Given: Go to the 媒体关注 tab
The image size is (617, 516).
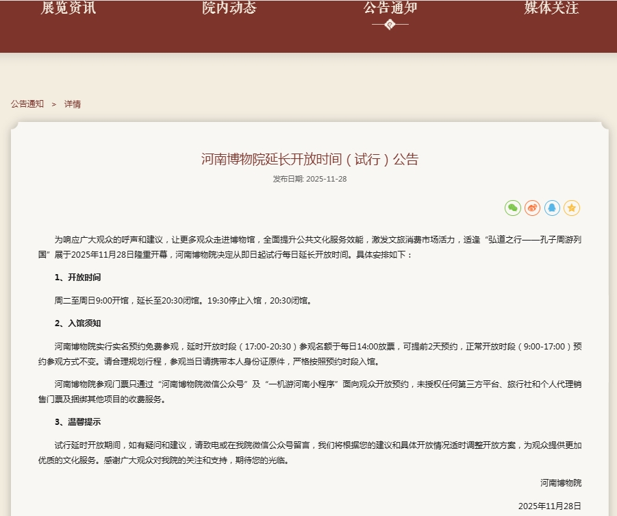Looking at the screenshot, I should (x=551, y=8).
